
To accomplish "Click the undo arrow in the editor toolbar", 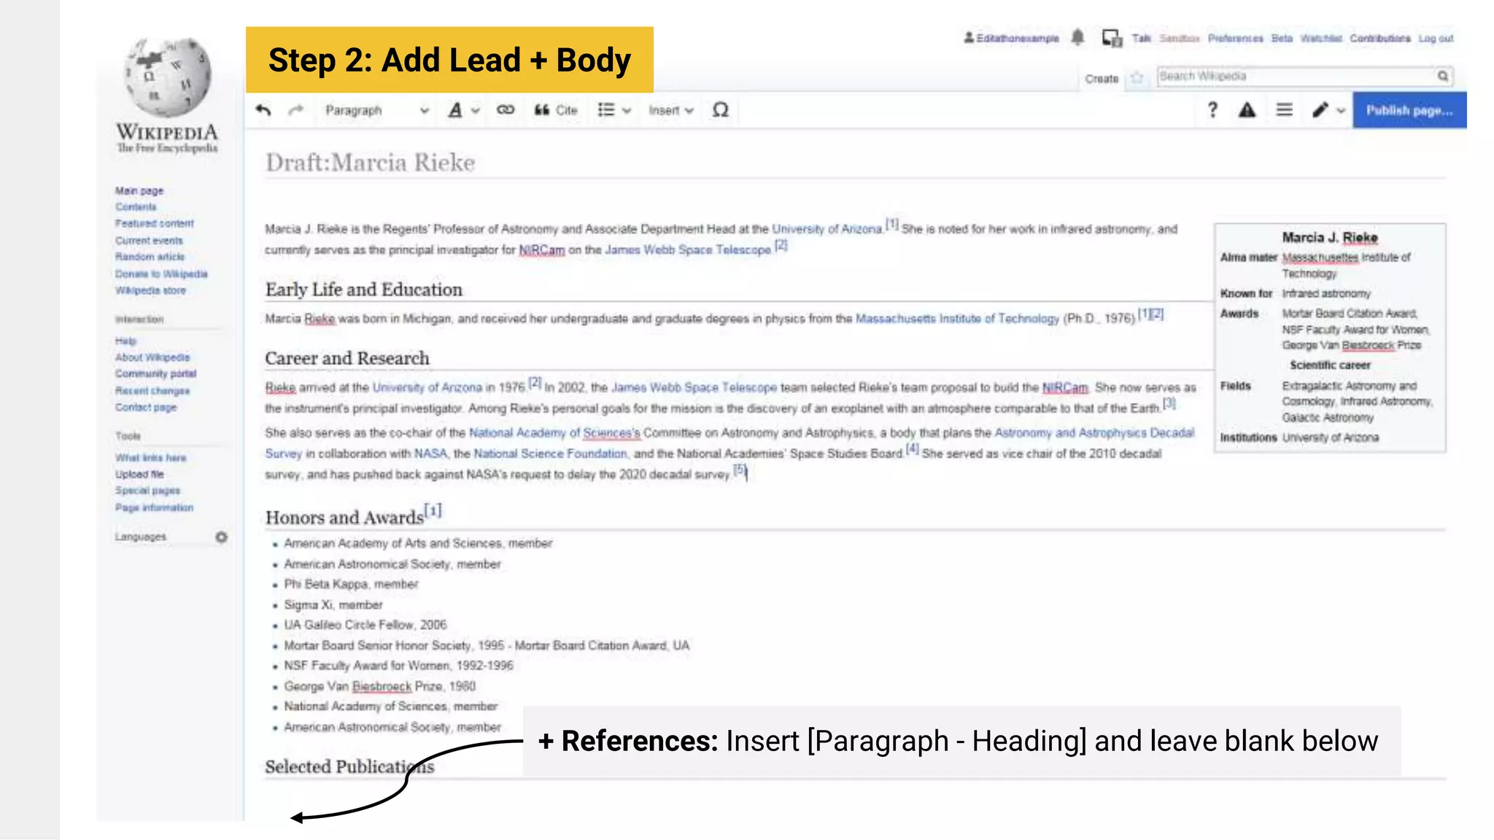I will click(x=263, y=110).
